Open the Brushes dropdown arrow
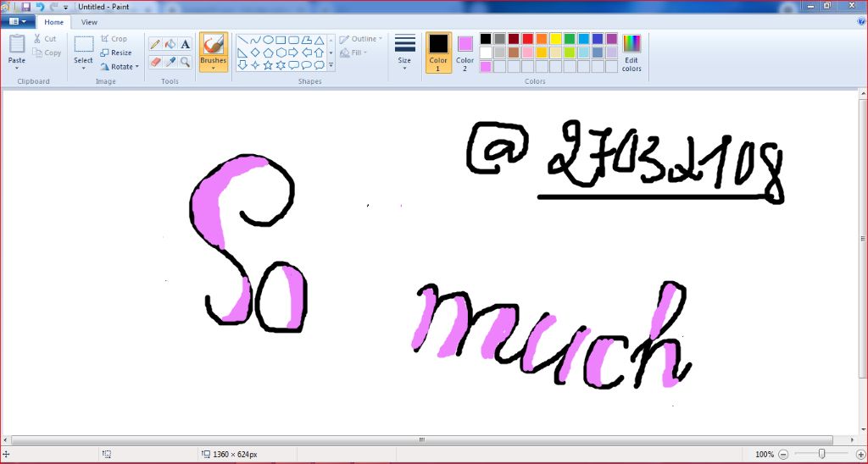The image size is (868, 464). pyautogui.click(x=213, y=68)
